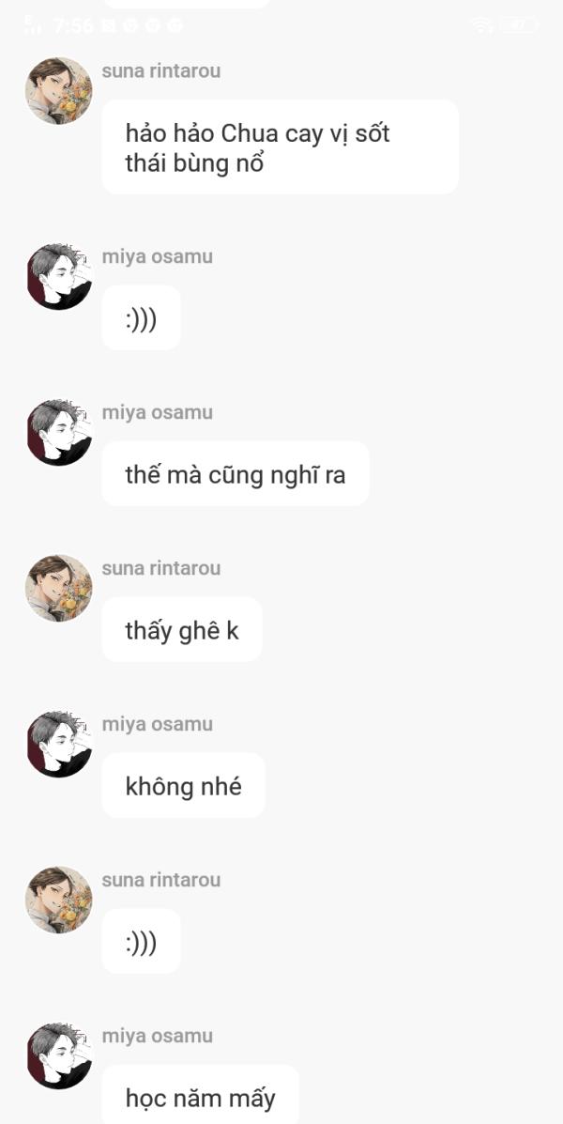Click the Wi-Fi icon in the status bar

point(482,25)
